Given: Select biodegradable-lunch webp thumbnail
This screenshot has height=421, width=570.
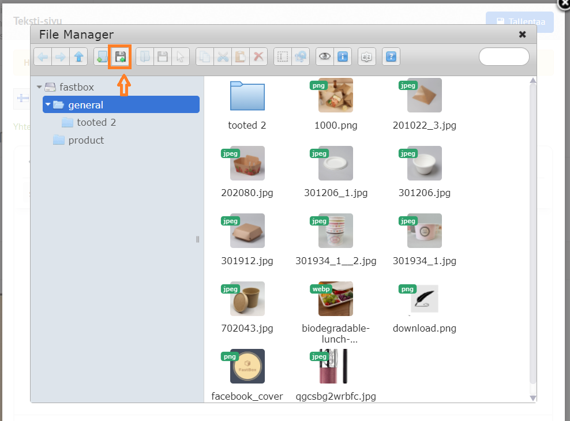Looking at the screenshot, I should [336, 299].
